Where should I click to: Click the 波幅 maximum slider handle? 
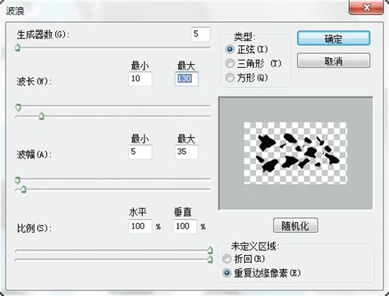coord(24,189)
